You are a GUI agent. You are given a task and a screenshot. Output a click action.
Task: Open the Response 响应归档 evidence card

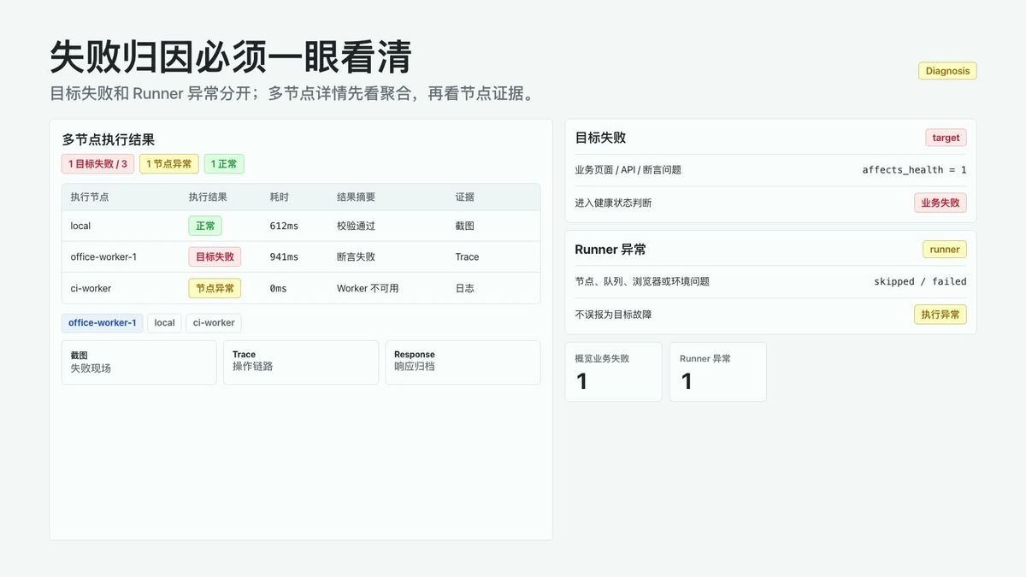[x=463, y=362]
